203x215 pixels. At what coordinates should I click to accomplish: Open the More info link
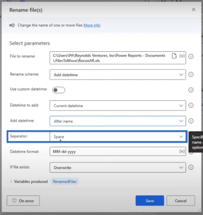[x=92, y=25]
